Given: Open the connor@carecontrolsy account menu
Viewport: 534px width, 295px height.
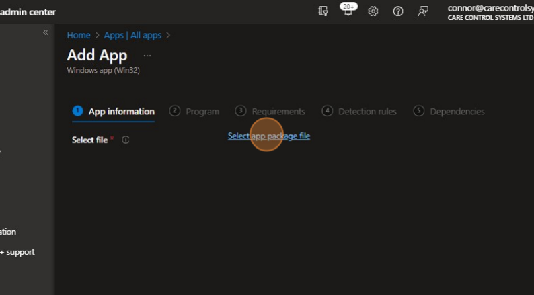Looking at the screenshot, I should (490, 11).
